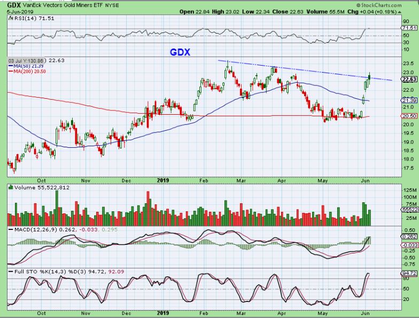Click the 21.39 MA(50) axis tag
The width and height of the screenshot is (419, 318).
coord(409,100)
